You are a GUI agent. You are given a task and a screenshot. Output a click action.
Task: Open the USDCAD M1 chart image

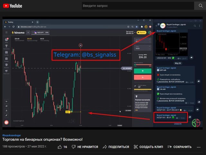(x=172, y=45)
